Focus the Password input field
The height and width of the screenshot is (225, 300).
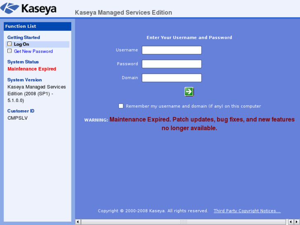(x=172, y=64)
